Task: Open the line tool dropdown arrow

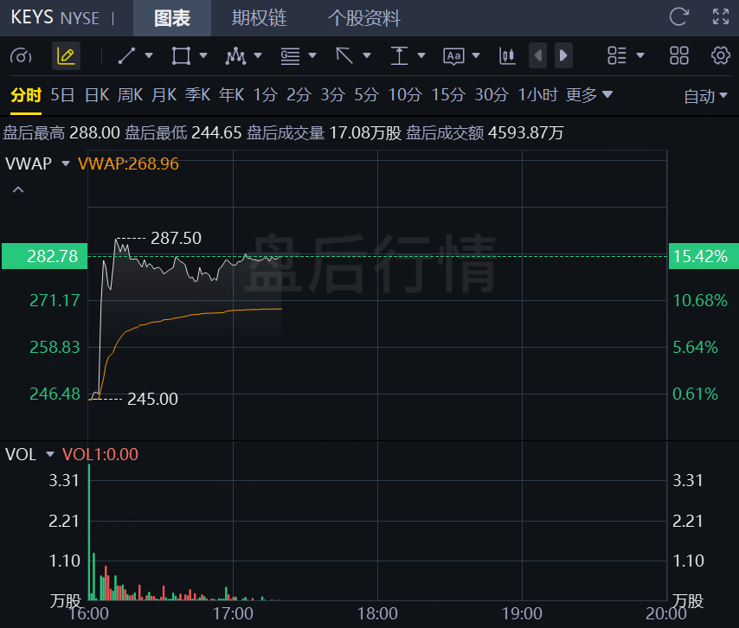Action: tap(149, 55)
